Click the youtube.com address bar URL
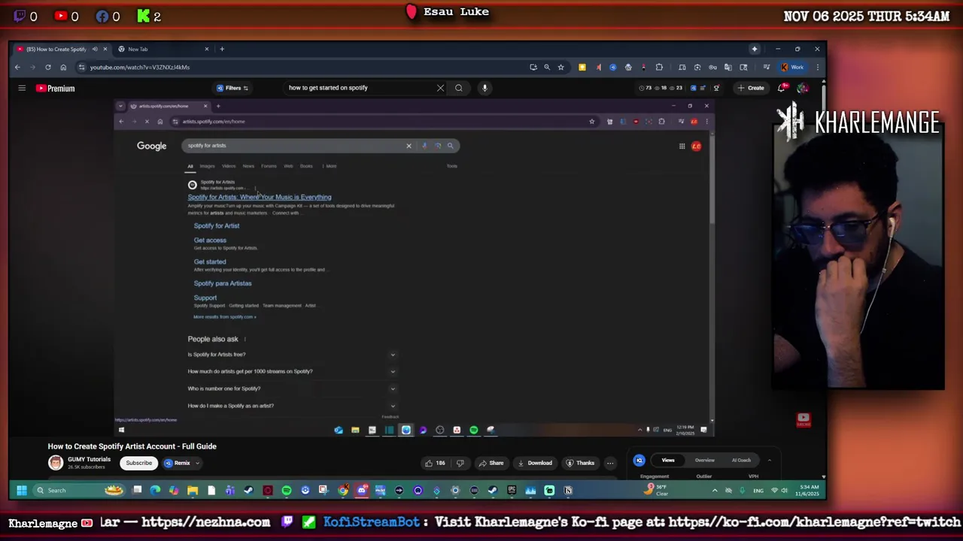The image size is (963, 541). 140,67
